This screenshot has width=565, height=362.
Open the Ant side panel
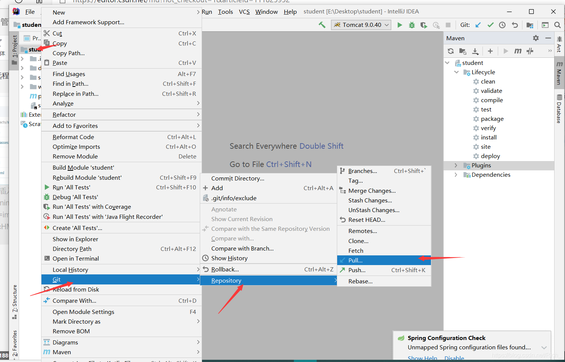click(x=559, y=44)
